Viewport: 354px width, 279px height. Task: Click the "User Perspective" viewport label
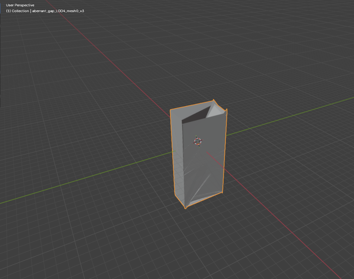[20, 5]
